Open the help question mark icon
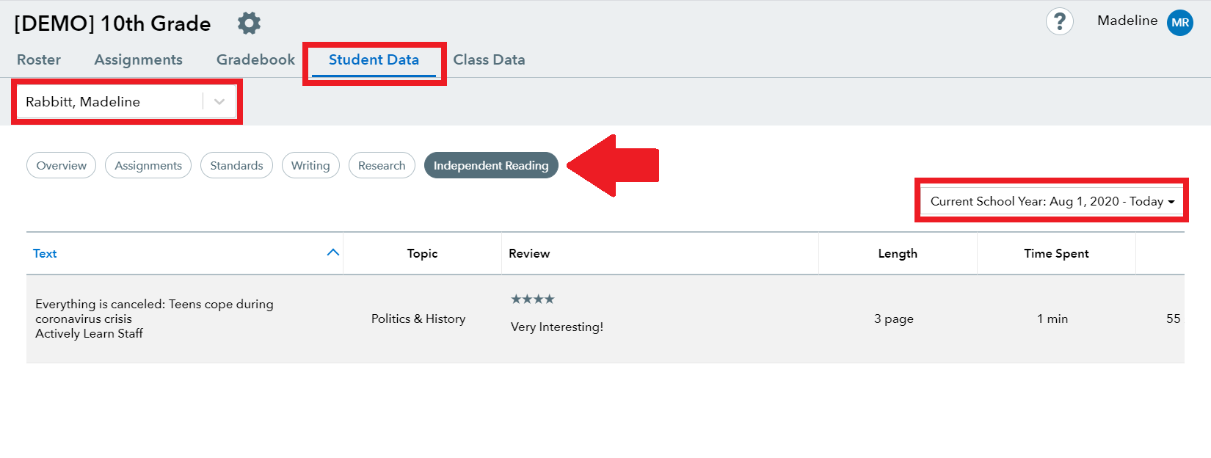 [1059, 21]
